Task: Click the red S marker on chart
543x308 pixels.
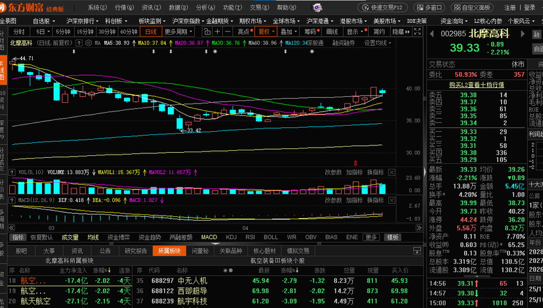Action: [x=355, y=163]
